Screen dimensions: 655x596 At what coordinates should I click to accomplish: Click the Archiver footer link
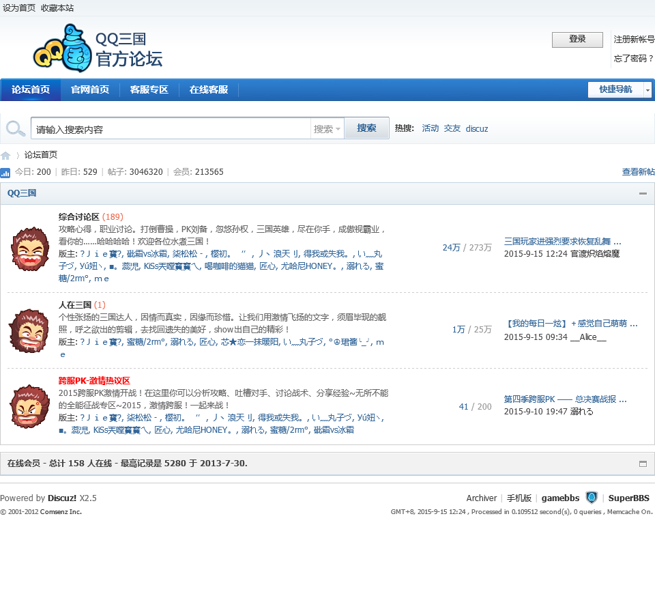point(481,498)
